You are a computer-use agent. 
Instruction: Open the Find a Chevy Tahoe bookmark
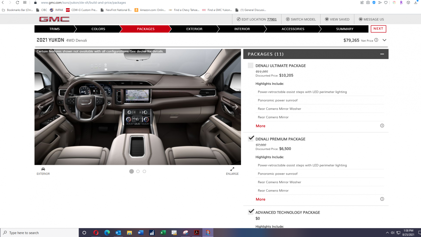point(184,10)
